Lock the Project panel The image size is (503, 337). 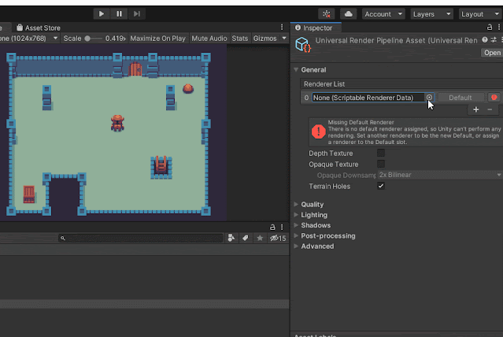pos(272,228)
